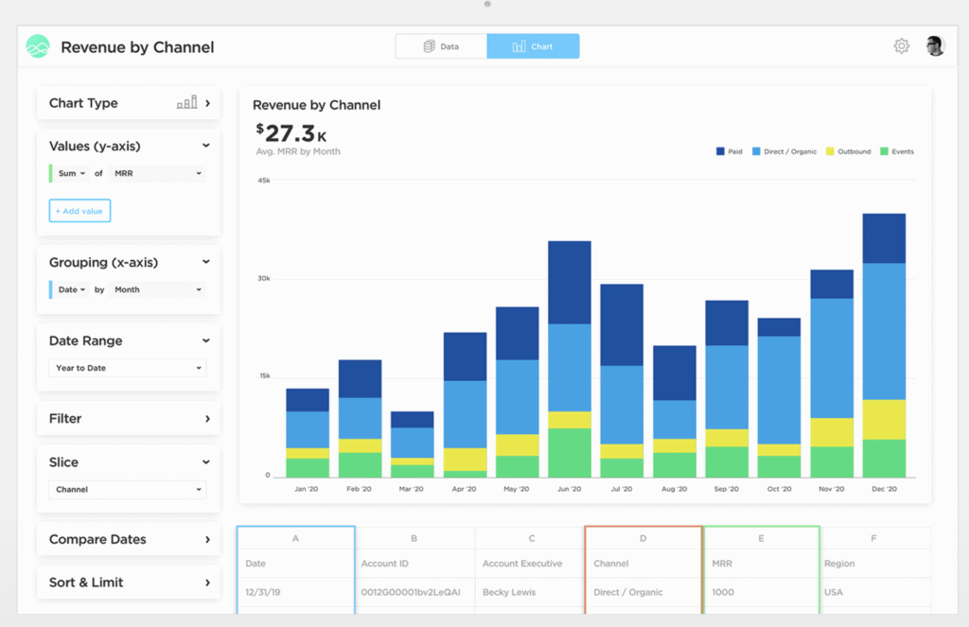Click the + Add value button
This screenshot has height=627, width=969.
[79, 211]
